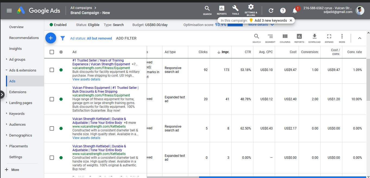Click the blue plus create ad button
This screenshot has width=370, height=178.
51,38
